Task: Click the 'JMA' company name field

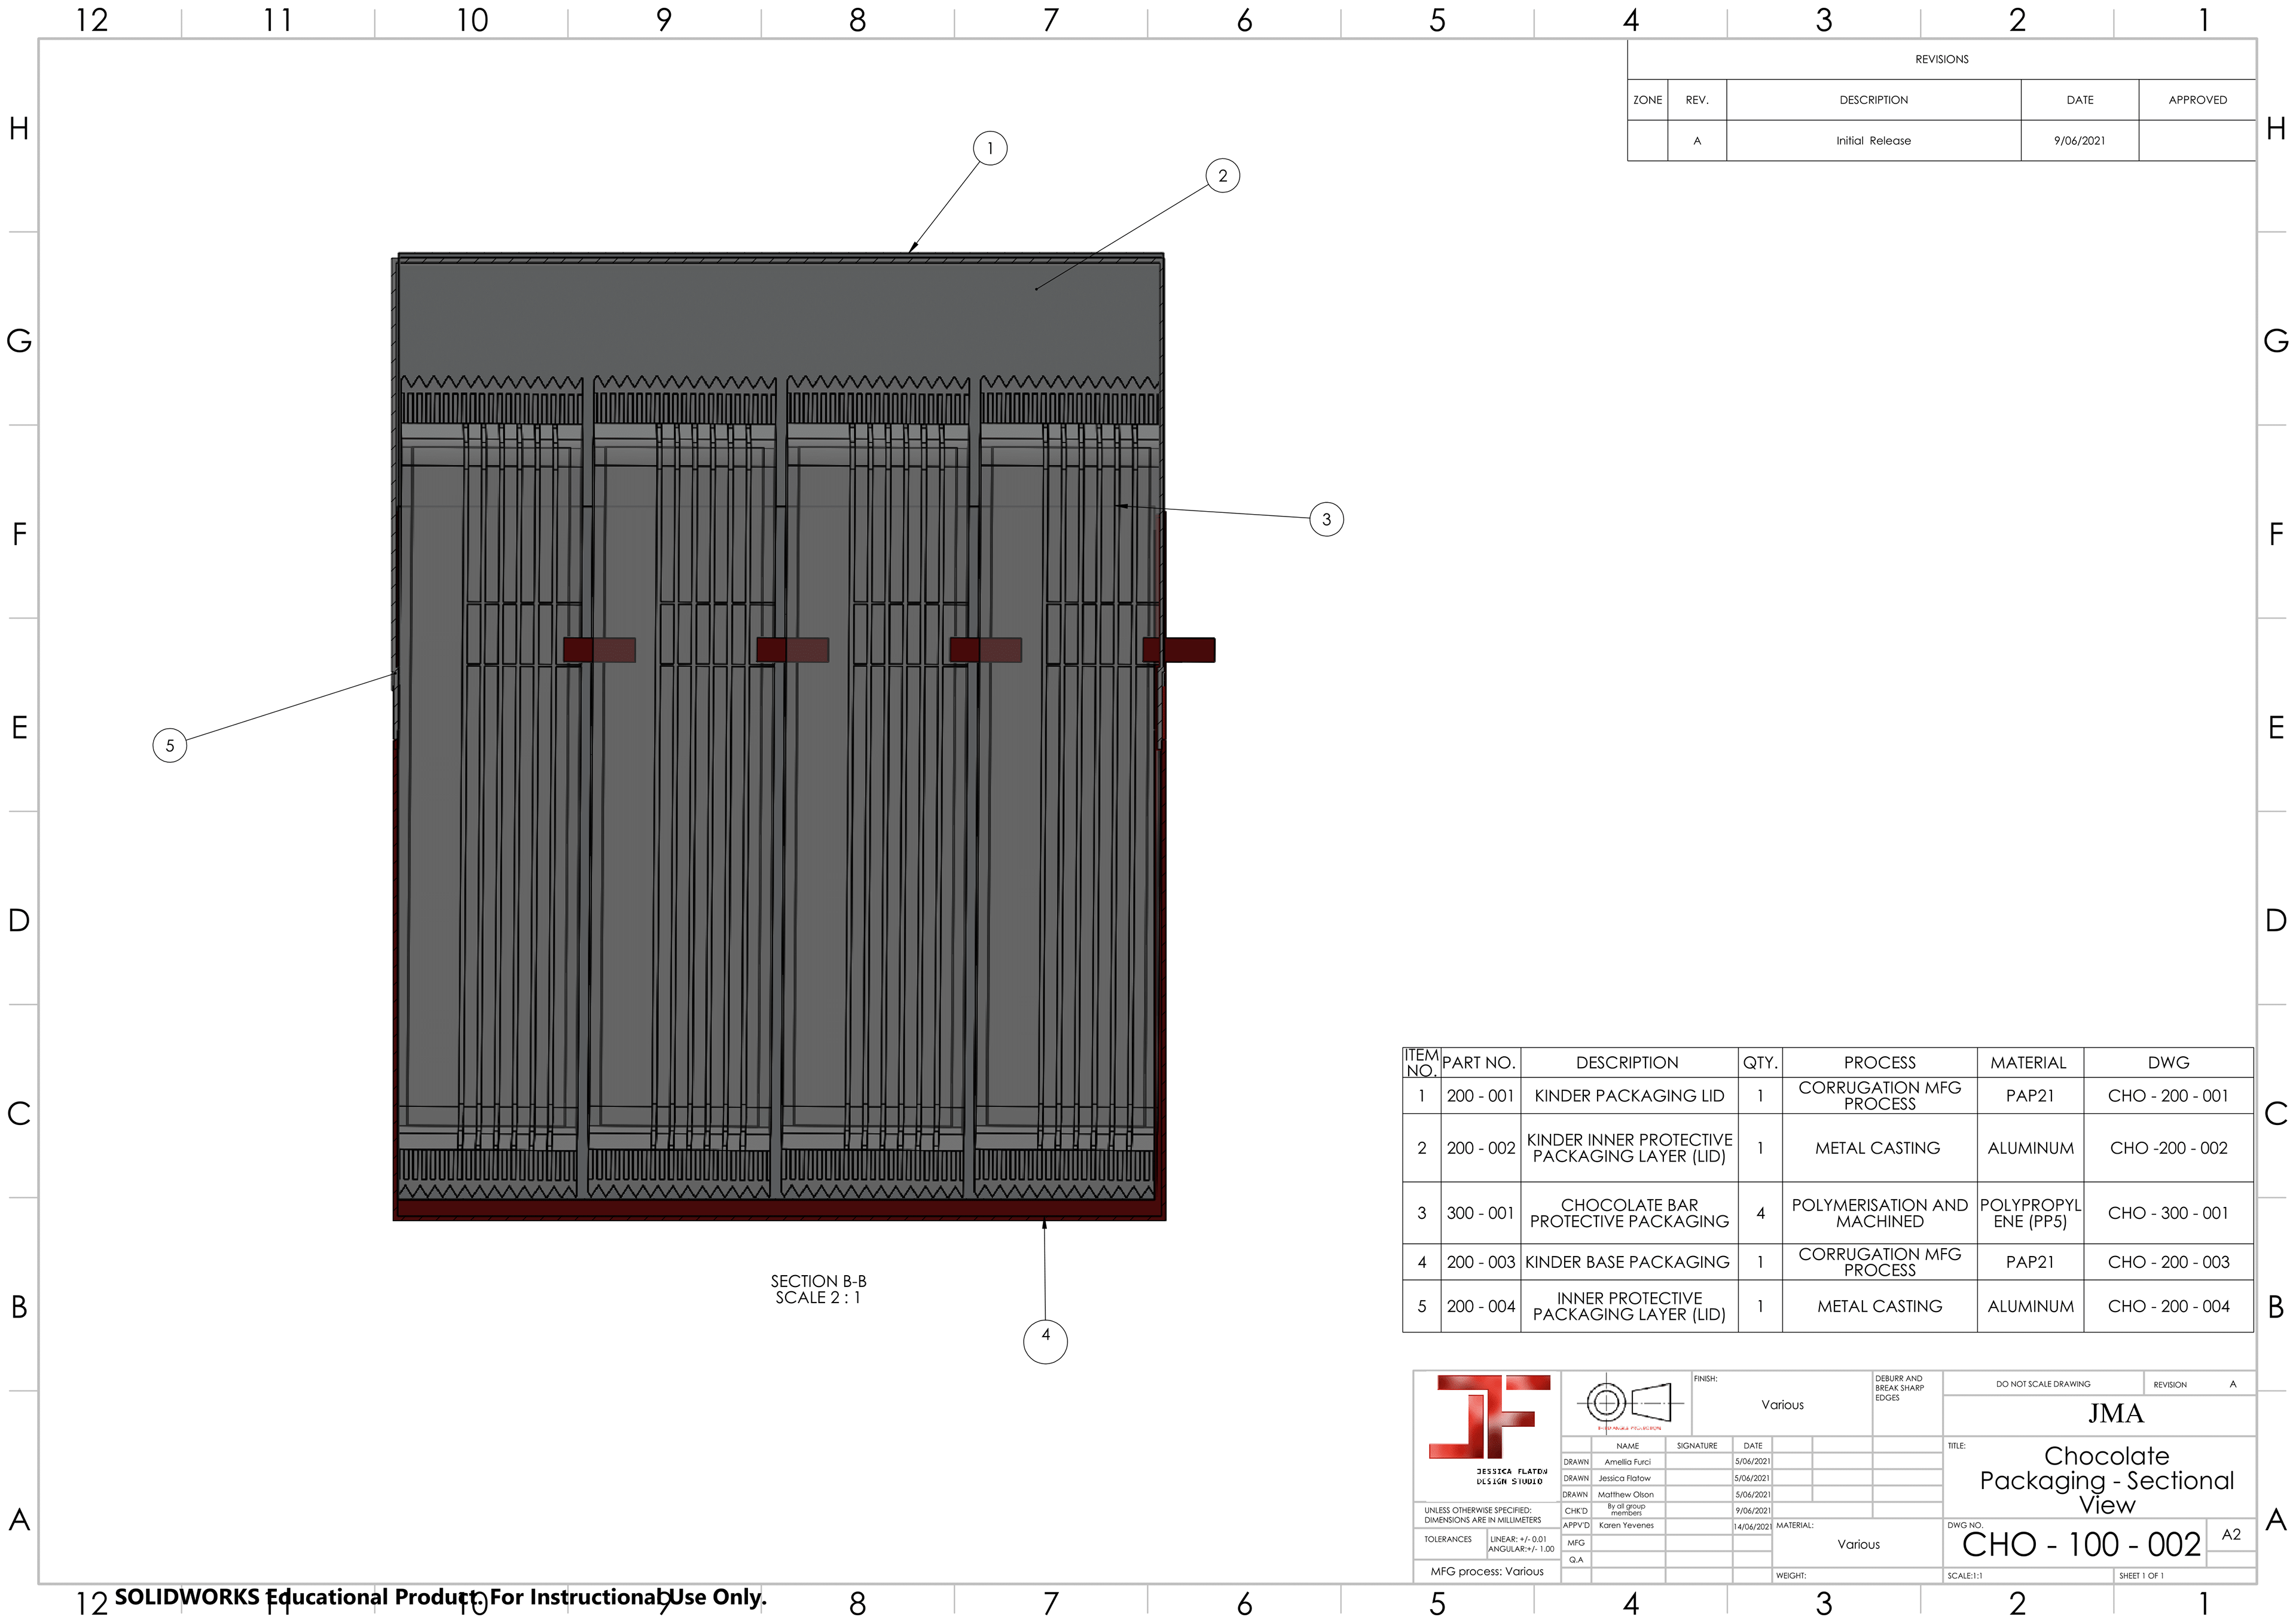Action: (x=2115, y=1414)
